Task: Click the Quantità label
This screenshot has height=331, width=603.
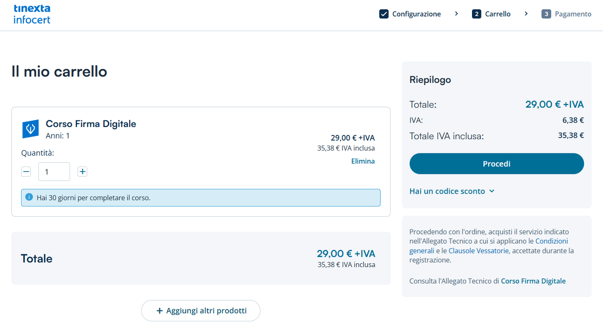Action: pos(38,153)
